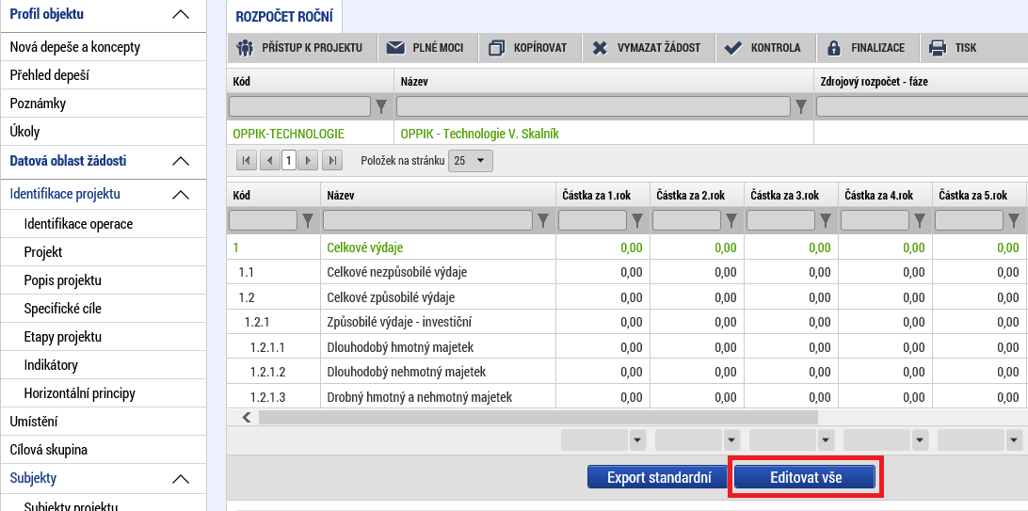Click the OPPIK-TECHNOLOGIE code link
The height and width of the screenshot is (511, 1028).
point(288,134)
